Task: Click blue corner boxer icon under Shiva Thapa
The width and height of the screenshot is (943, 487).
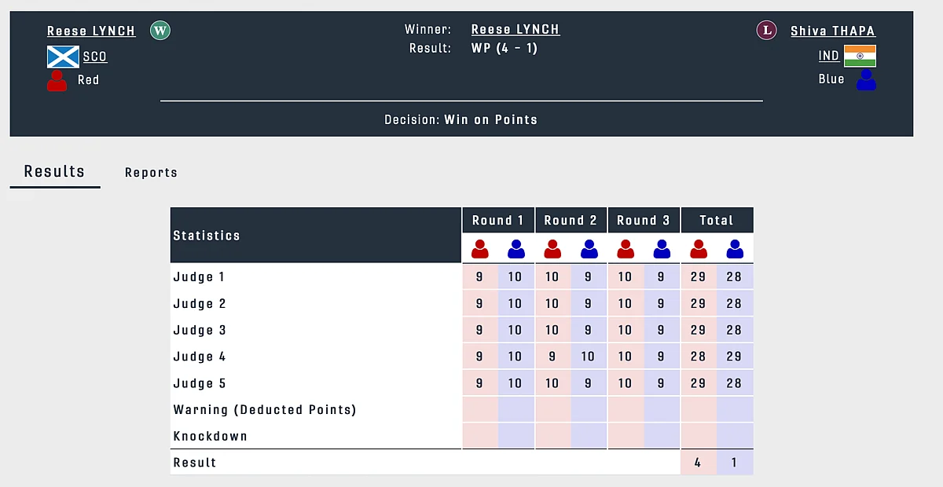Action: click(866, 79)
